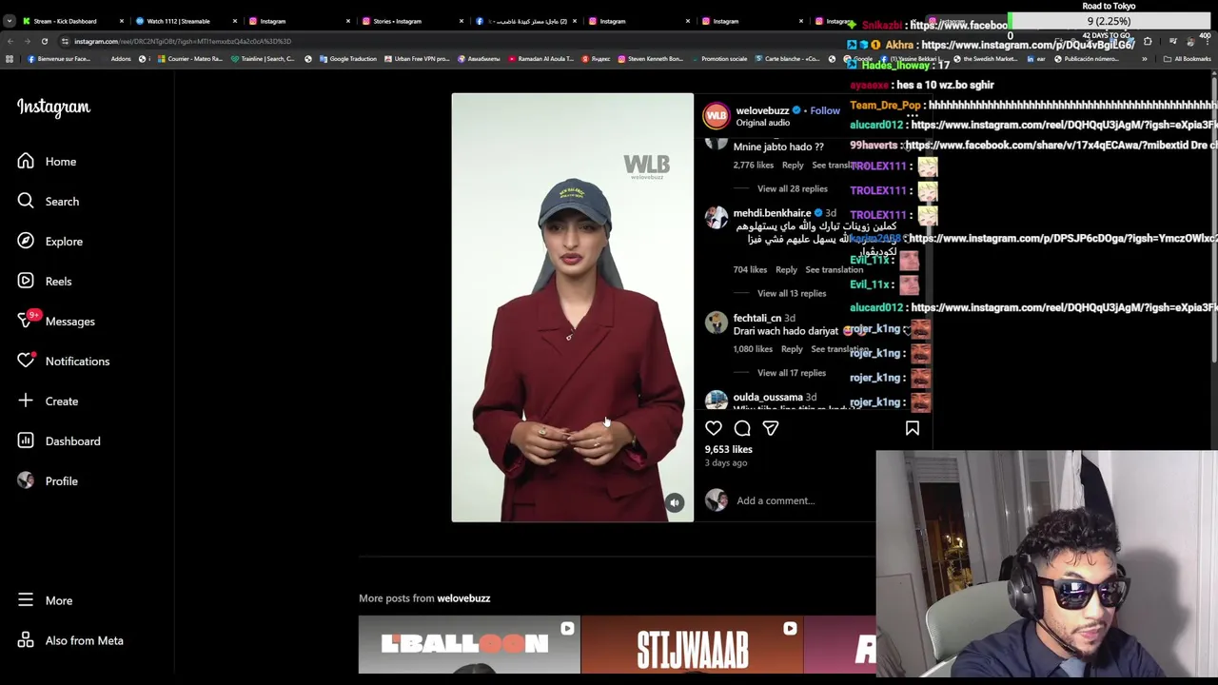Expand View all 28 replies
This screenshot has height=685, width=1218.
click(x=792, y=188)
